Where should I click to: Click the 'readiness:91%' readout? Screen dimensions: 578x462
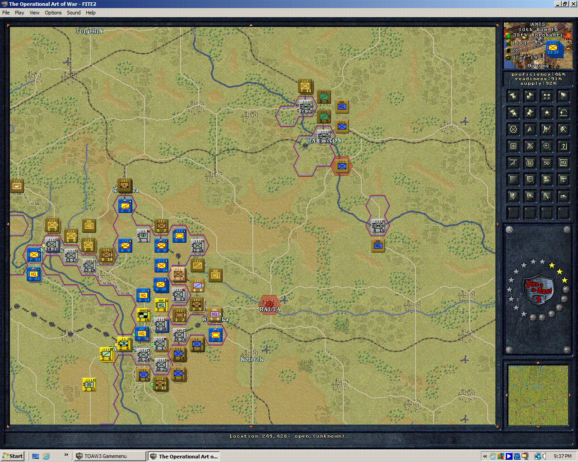pyautogui.click(x=538, y=79)
